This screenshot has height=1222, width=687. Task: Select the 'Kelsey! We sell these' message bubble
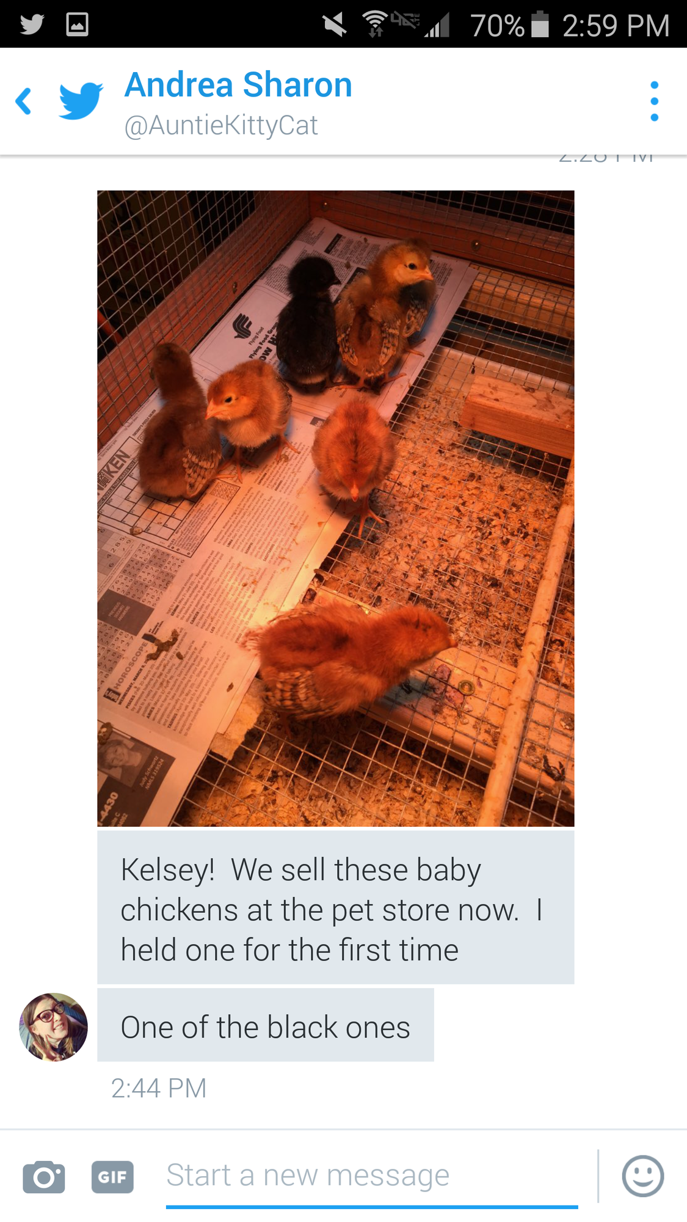coord(336,907)
